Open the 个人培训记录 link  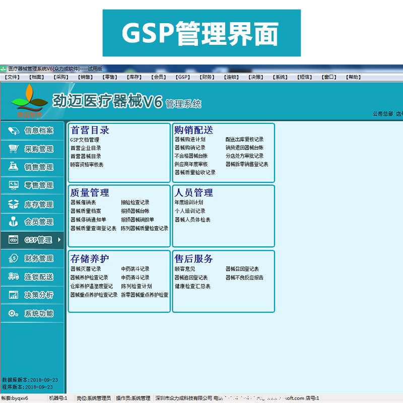[190, 211]
